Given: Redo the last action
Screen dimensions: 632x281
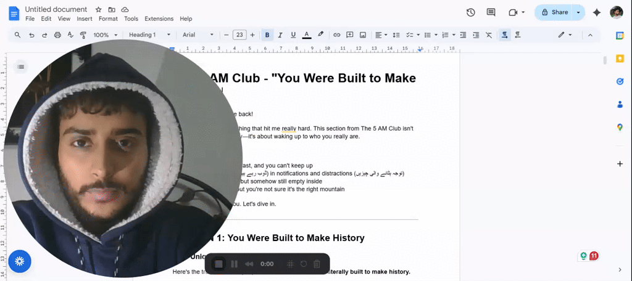Looking at the screenshot, I should 44,35.
